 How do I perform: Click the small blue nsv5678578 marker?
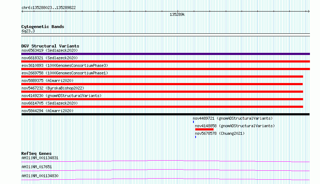[x=196, y=137]
